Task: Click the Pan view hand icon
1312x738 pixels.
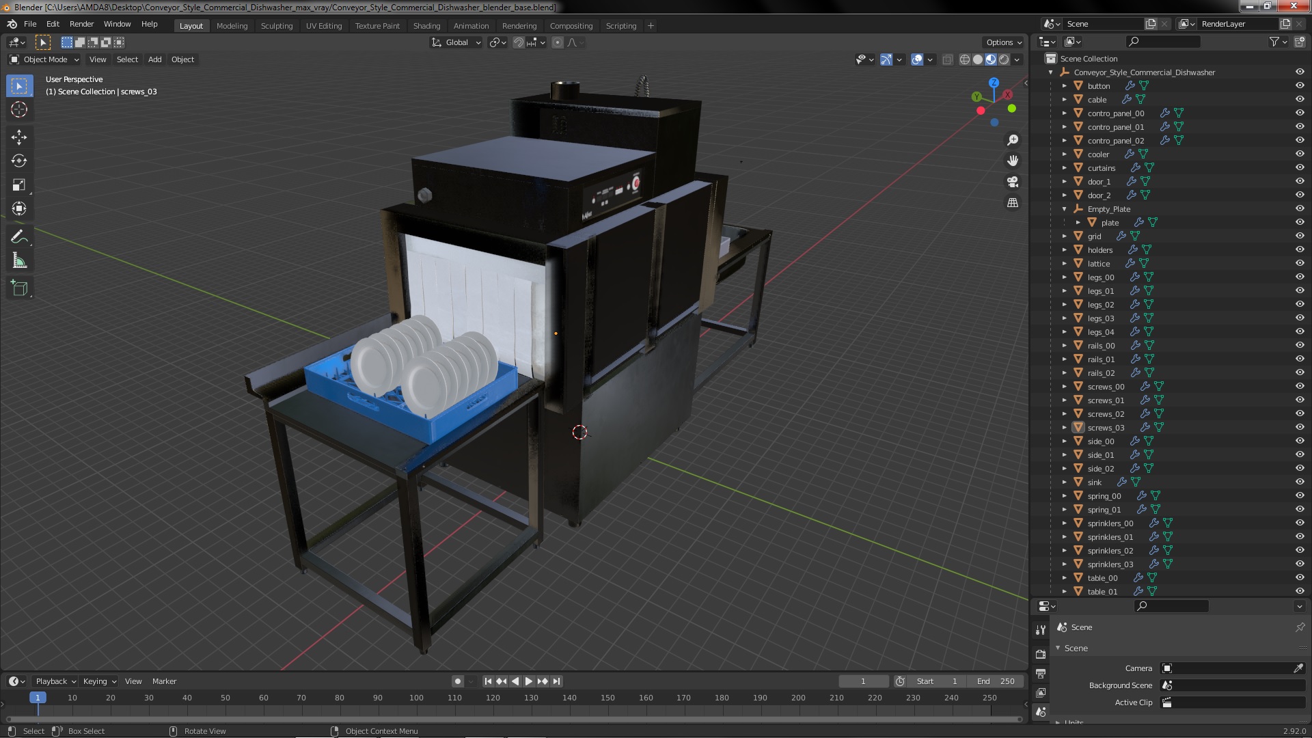Action: click(x=1013, y=161)
